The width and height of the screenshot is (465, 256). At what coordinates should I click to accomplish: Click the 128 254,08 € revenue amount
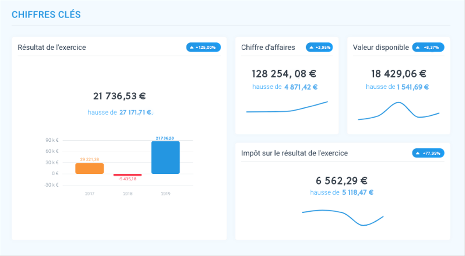[x=284, y=73]
